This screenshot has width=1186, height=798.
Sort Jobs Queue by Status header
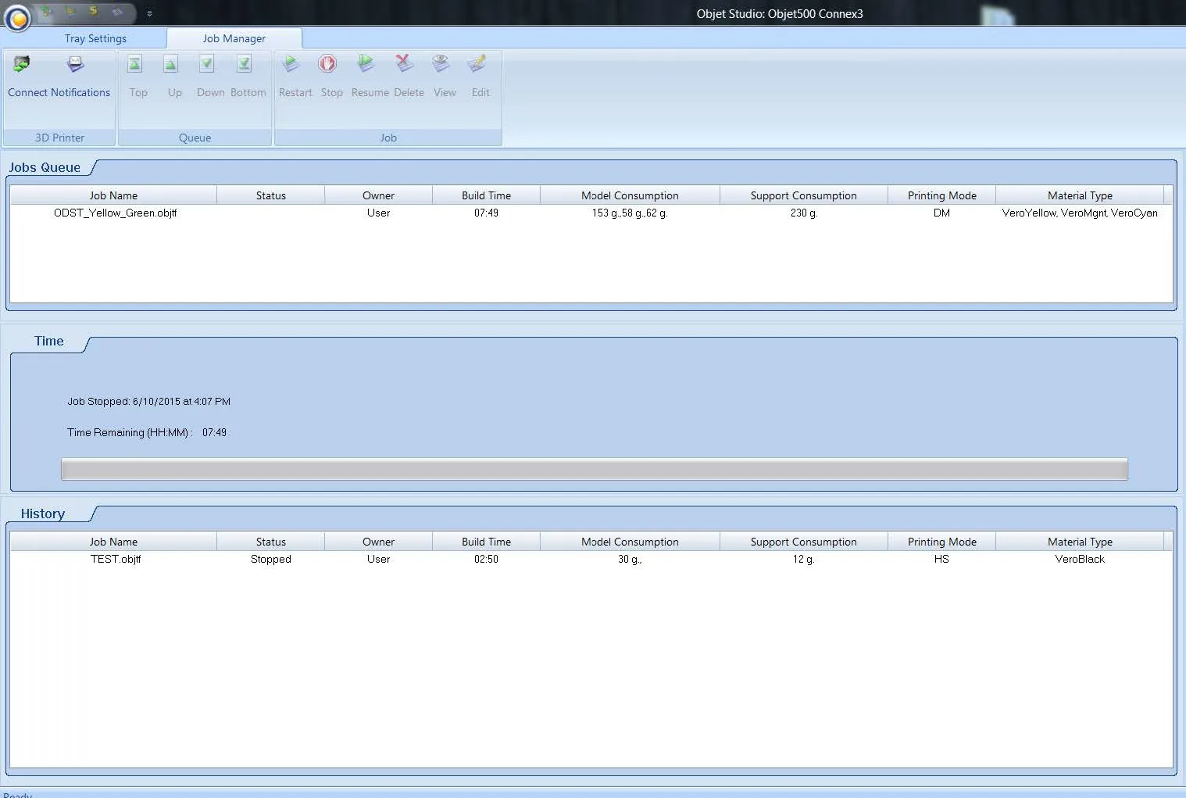click(270, 195)
